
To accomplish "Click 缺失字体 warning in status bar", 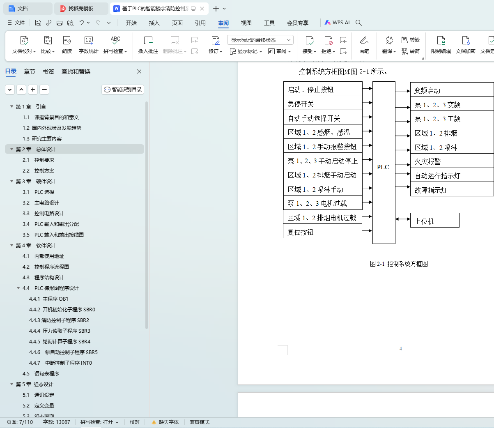I will tap(165, 422).
